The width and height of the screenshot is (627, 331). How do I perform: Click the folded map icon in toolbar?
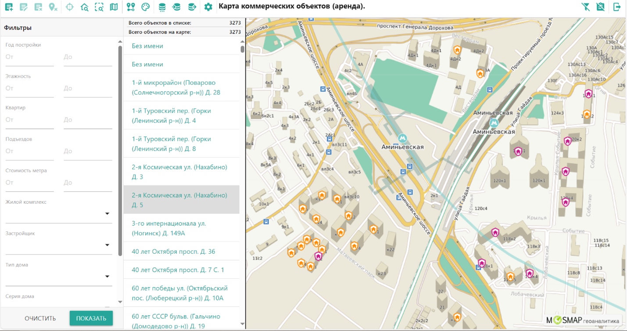coord(114,7)
